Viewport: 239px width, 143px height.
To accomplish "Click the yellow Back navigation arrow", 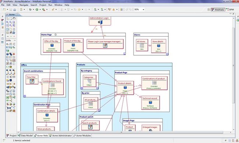I will [79, 10].
